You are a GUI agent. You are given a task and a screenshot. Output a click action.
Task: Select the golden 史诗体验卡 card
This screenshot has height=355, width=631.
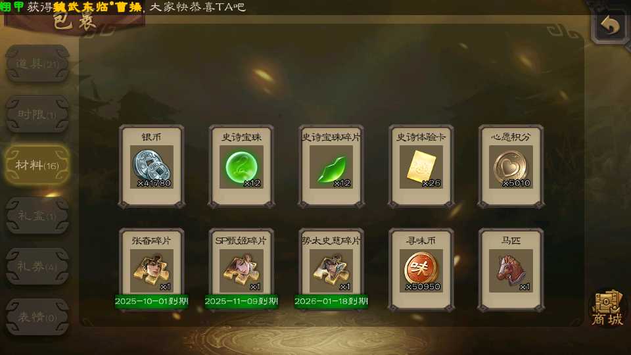[421, 166]
